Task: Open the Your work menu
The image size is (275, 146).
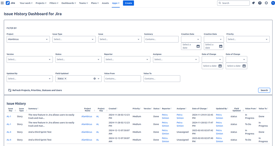Action: point(26,3)
